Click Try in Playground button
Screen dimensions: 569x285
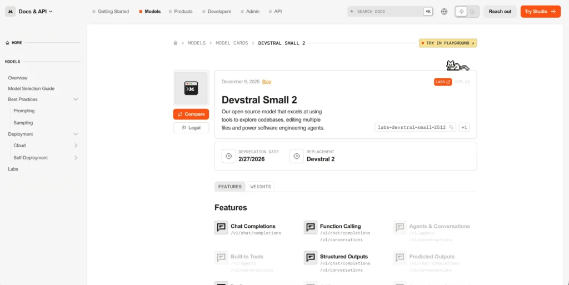point(448,43)
